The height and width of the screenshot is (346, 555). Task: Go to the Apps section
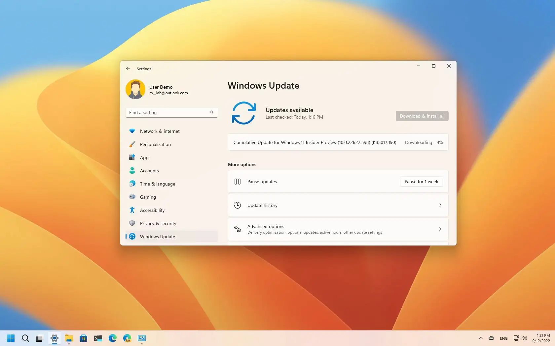171,158
